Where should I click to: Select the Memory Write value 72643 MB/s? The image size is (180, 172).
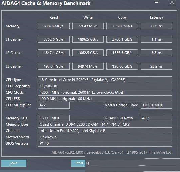click(x=88, y=26)
